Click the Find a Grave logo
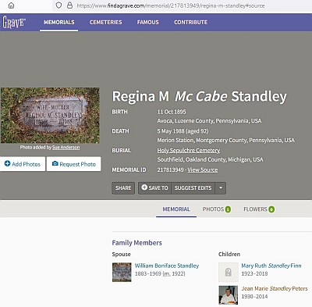Viewport: 312px width, 307px height. 13,22
